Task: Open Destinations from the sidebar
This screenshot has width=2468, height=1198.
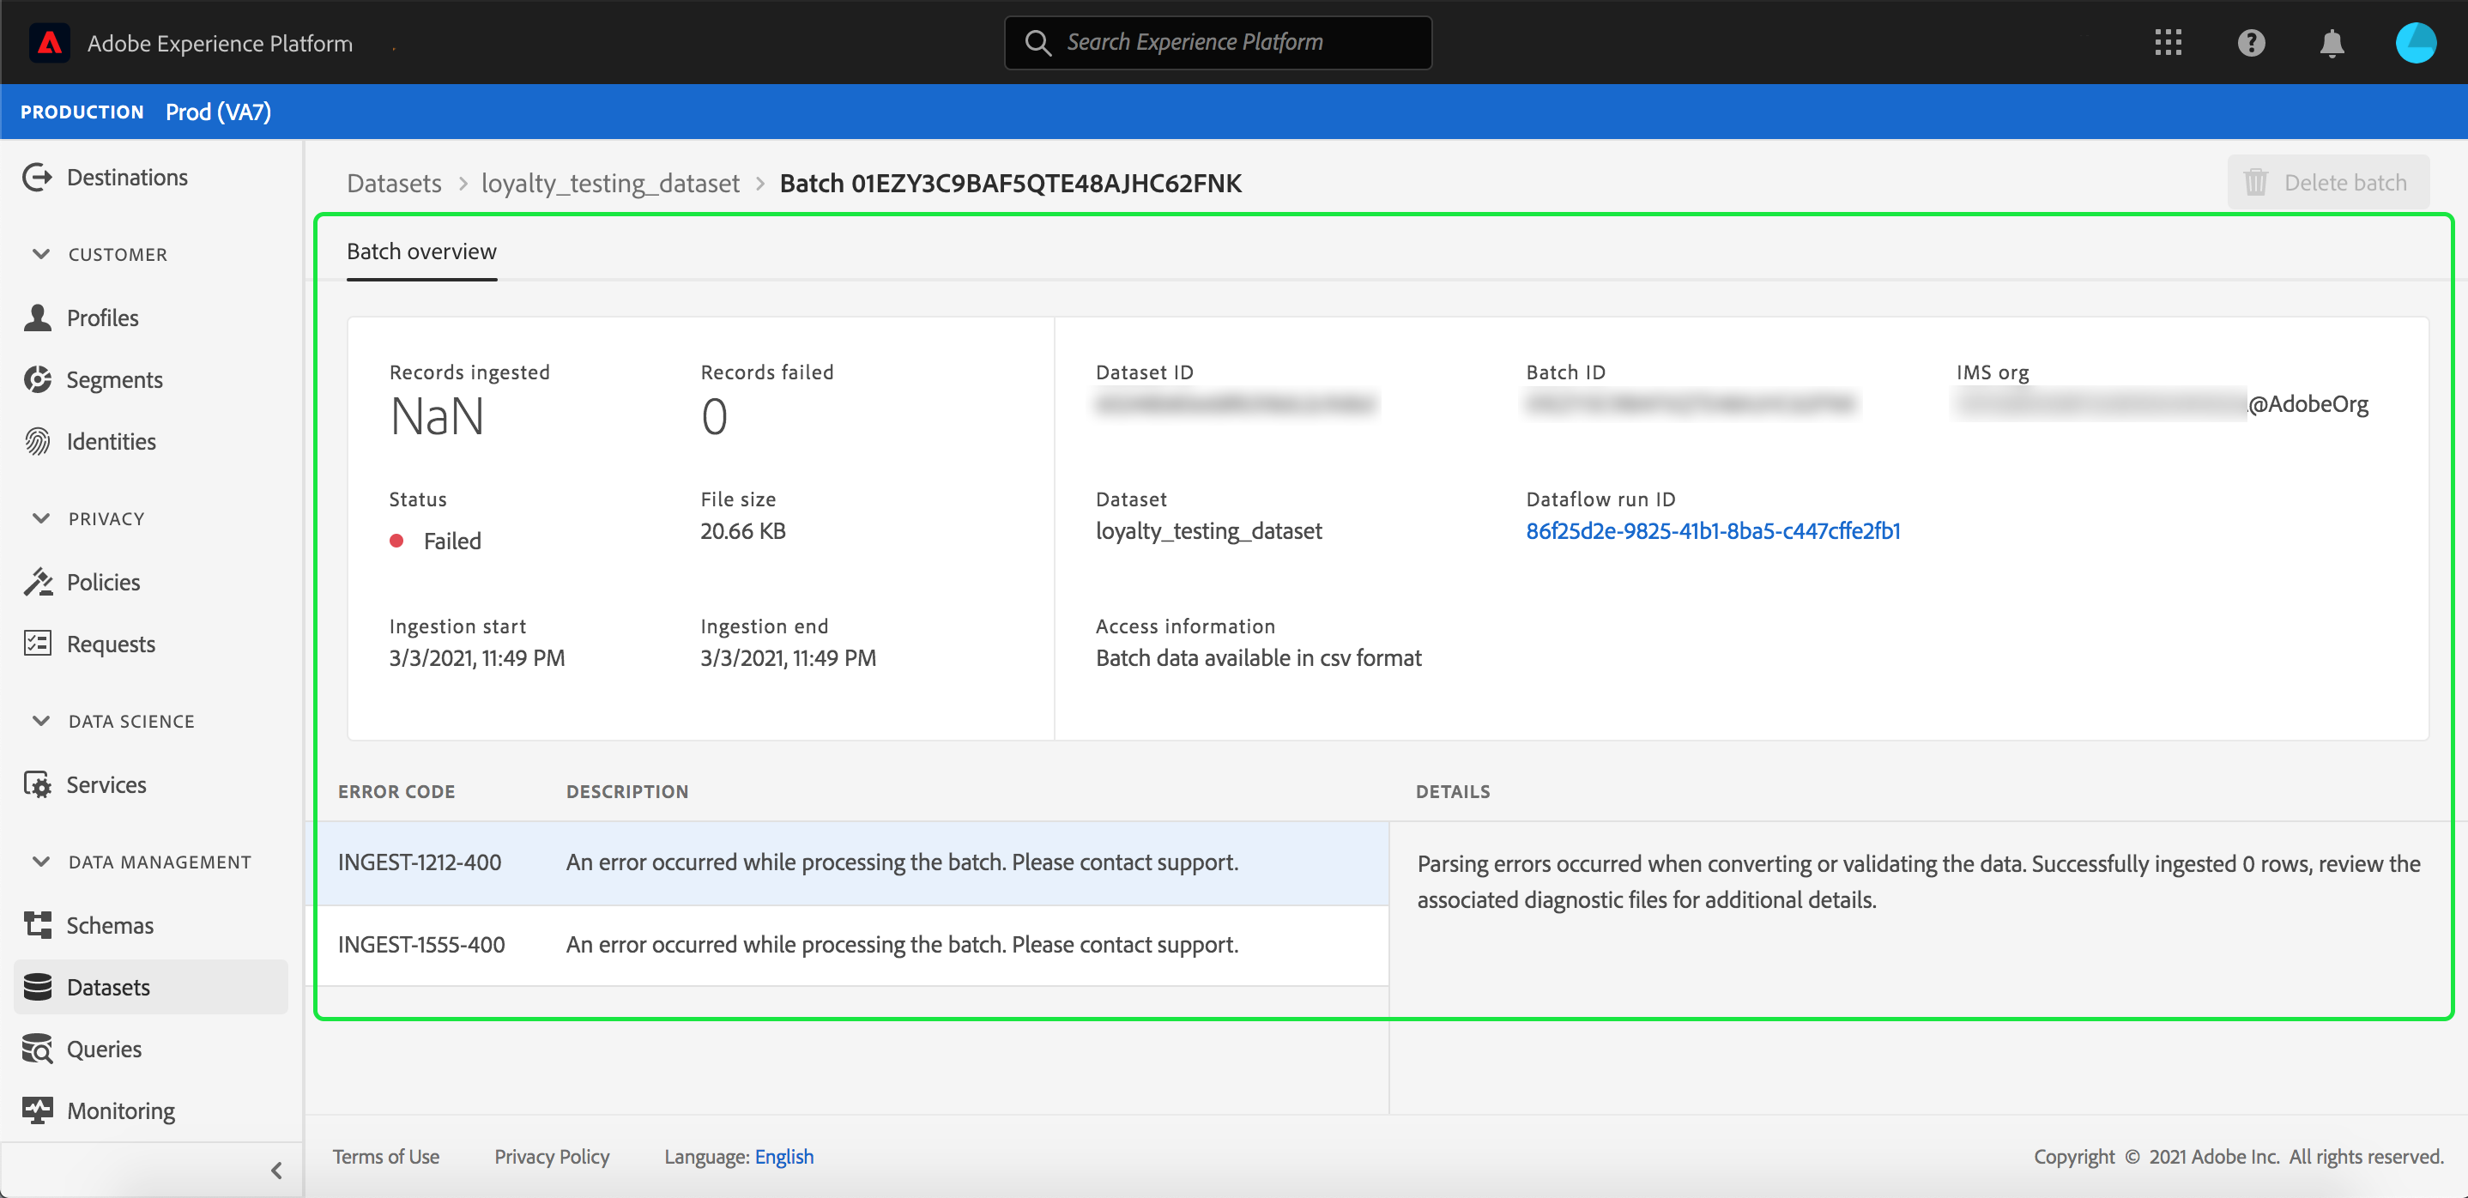Action: coord(126,178)
